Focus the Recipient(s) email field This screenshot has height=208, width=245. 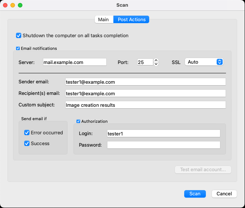[145, 93]
